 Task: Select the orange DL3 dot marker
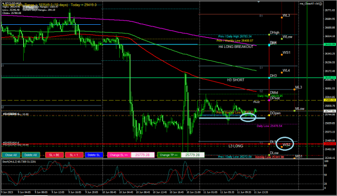pyautogui.click(x=269, y=144)
